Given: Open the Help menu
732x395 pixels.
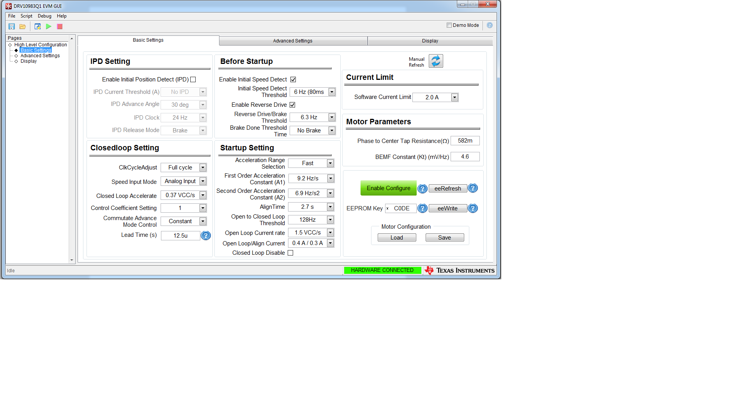Looking at the screenshot, I should (x=62, y=16).
